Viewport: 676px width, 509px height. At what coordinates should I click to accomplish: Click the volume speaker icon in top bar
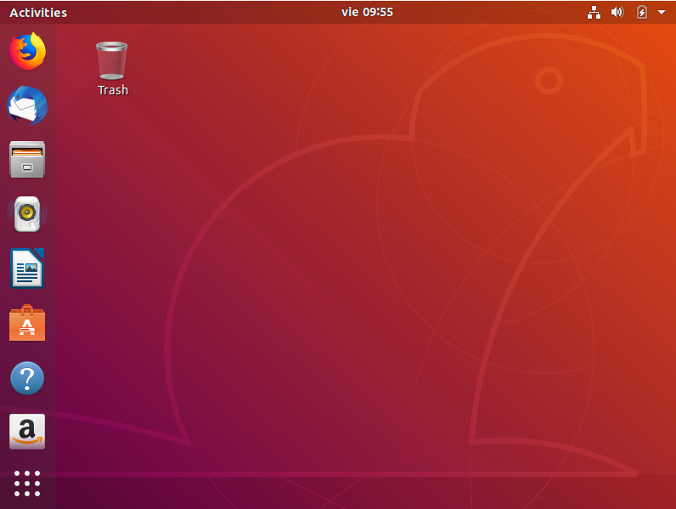coord(617,13)
